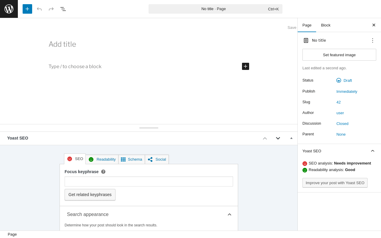Open the Yoast Social tab
This screenshot has height=238, width=381.
coord(157,159)
